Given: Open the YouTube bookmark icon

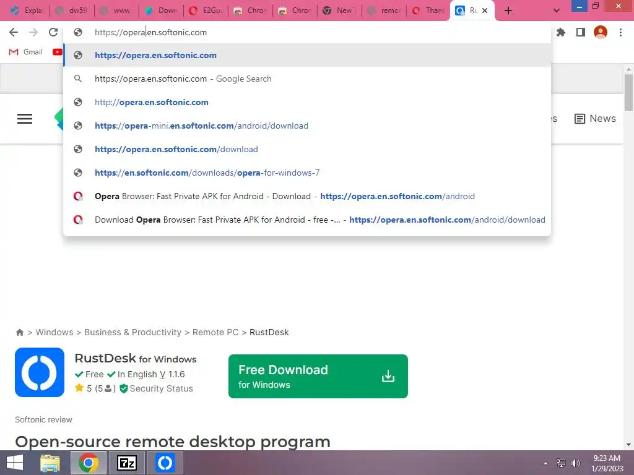Looking at the screenshot, I should click(58, 52).
